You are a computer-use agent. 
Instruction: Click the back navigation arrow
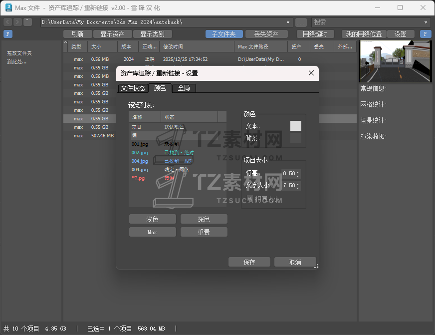click(x=7, y=21)
